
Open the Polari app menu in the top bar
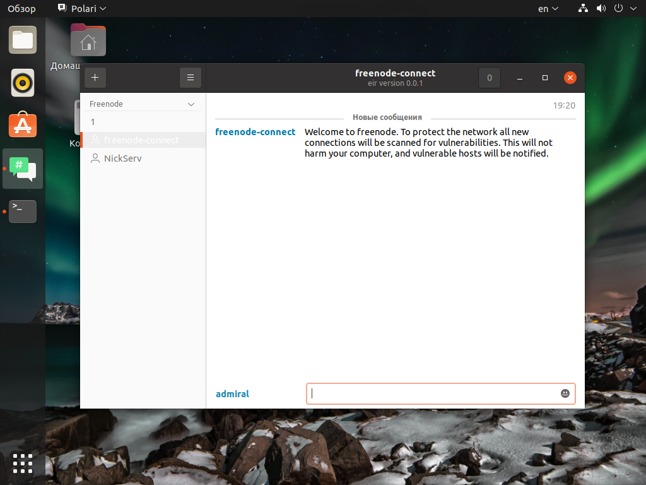click(82, 9)
